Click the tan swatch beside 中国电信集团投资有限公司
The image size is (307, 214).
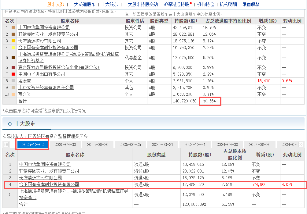click(x=13, y=27)
